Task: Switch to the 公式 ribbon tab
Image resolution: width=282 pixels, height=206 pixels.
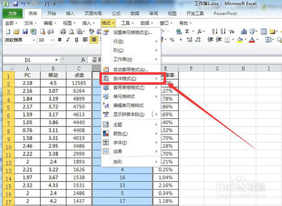Action: [116, 14]
